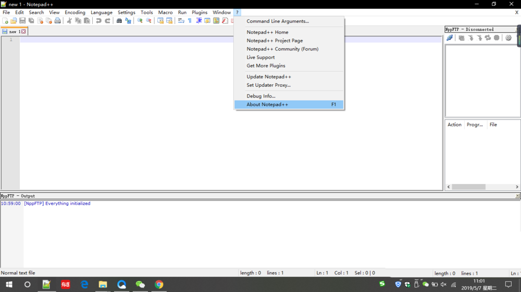The image size is (521, 292).
Task: Choose Notepad++ Home in the help menu
Action: 289,32
